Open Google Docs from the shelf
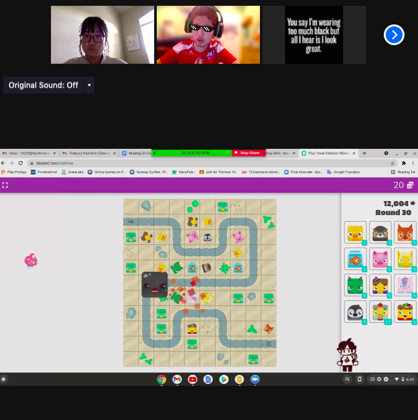The height and width of the screenshot is (420, 418). [208, 379]
